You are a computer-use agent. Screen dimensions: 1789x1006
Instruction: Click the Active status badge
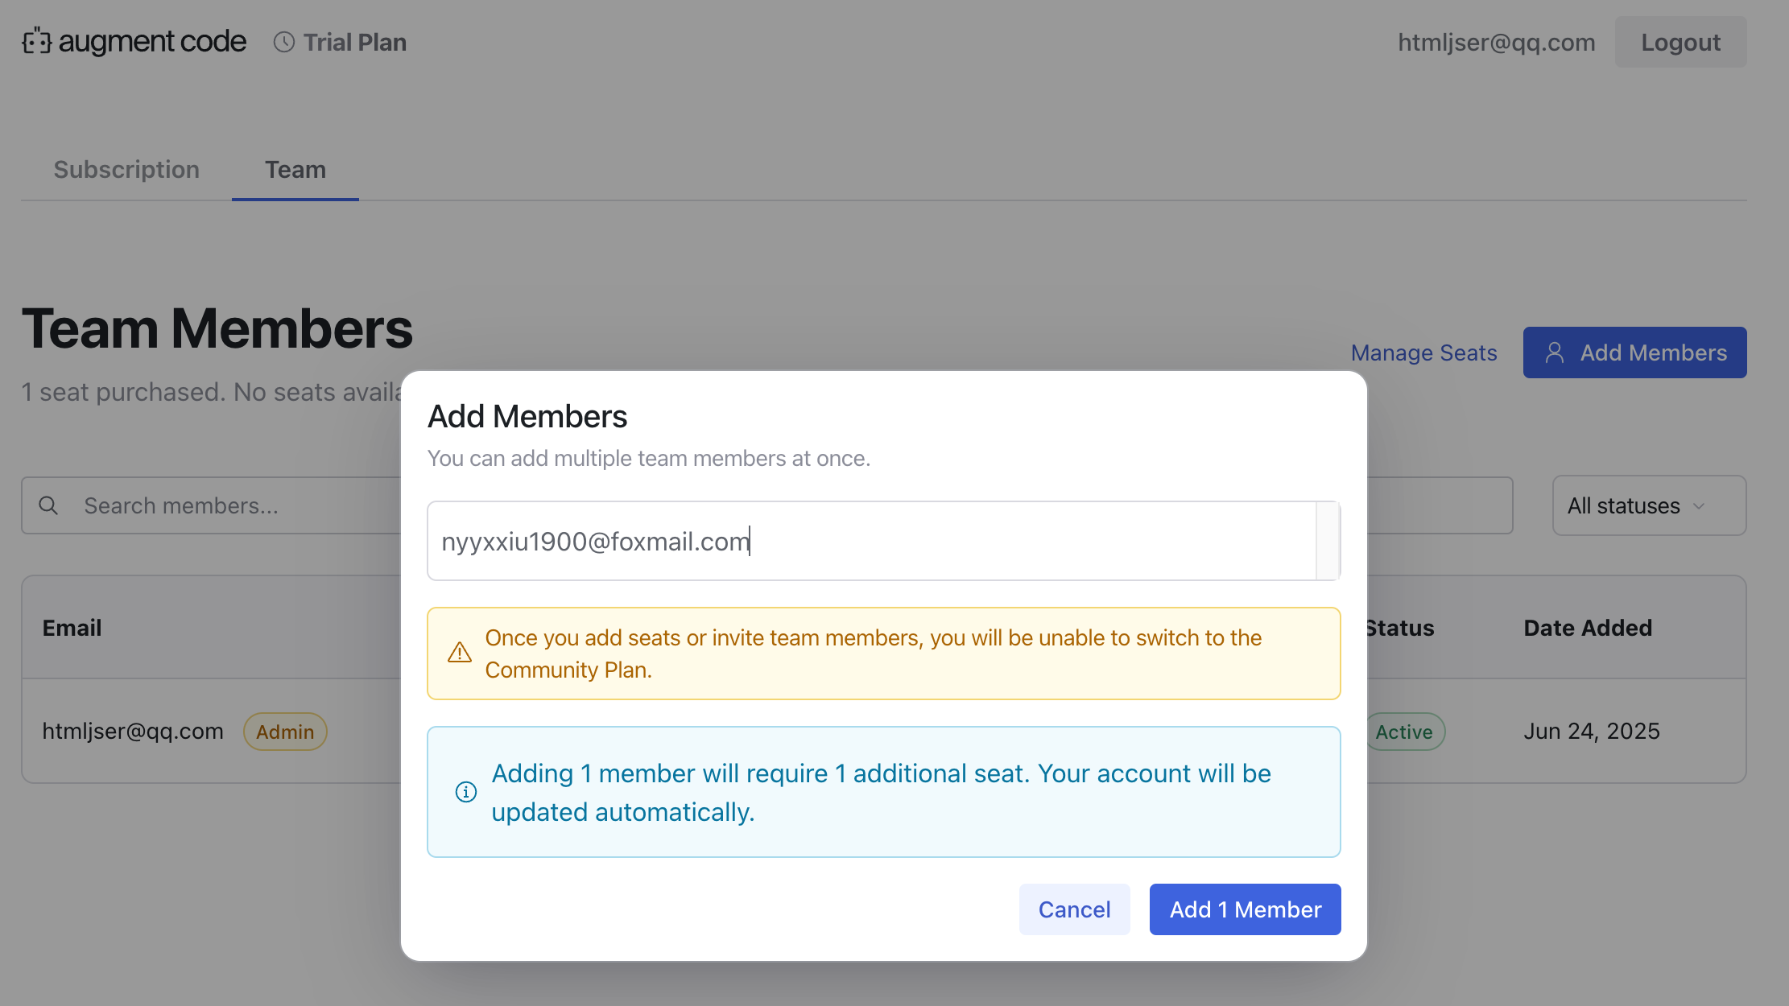click(1404, 732)
